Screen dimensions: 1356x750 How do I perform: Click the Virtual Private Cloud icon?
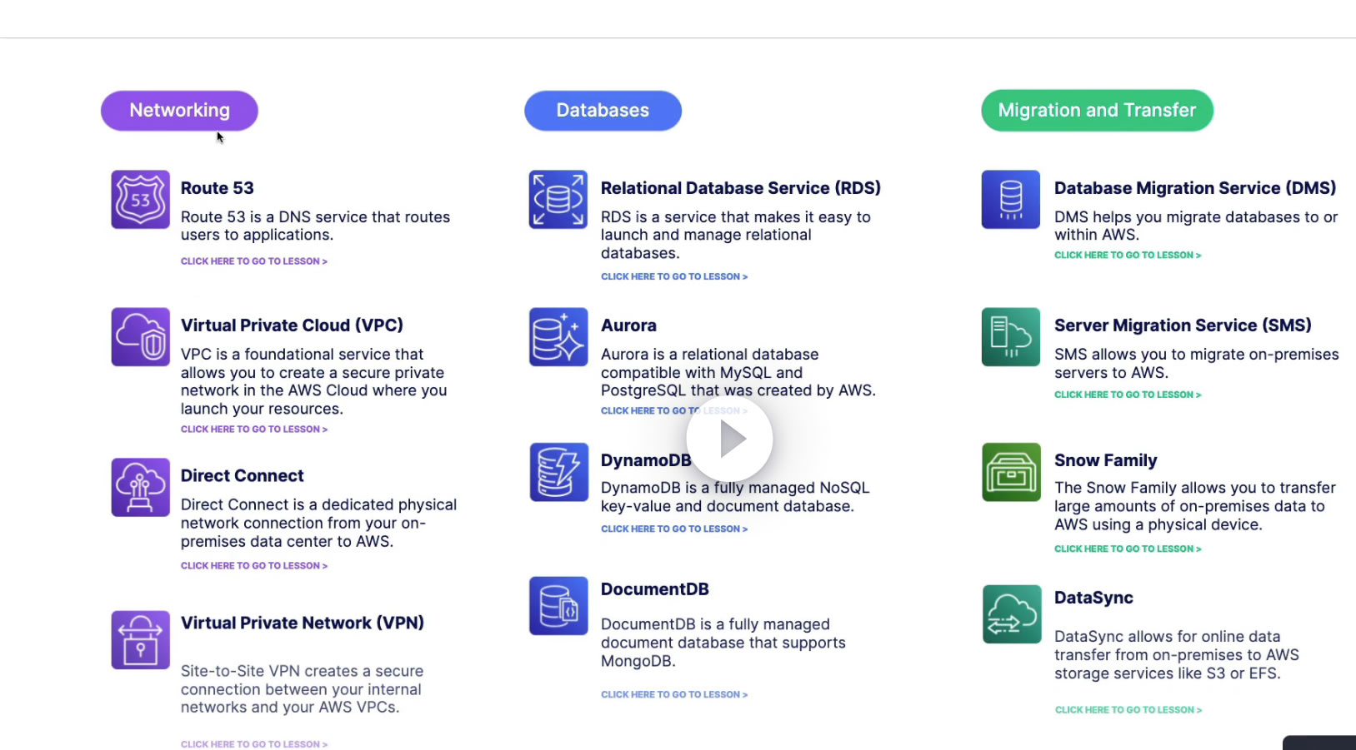click(x=140, y=337)
